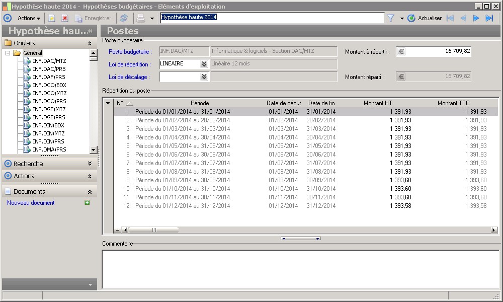Select INF.DCO/BDX in the tree
The image size is (503, 302).
(49, 85)
